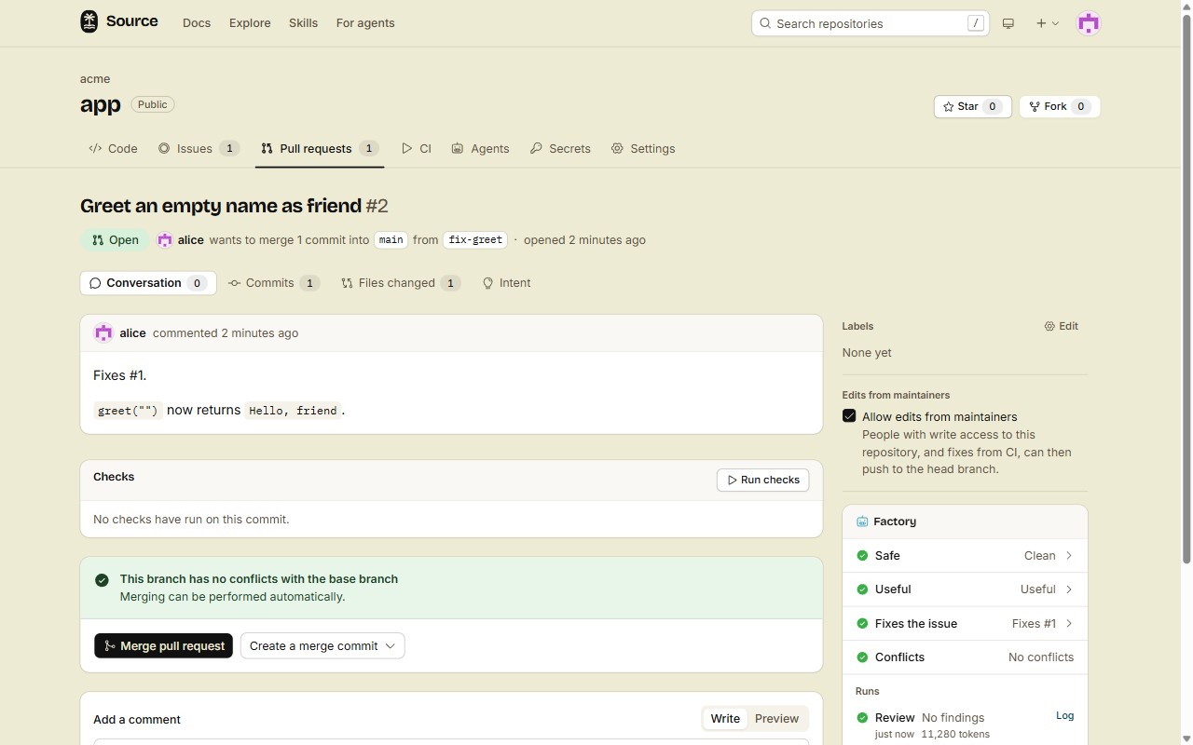The height and width of the screenshot is (745, 1193).
Task: Click the Source palm tree logo
Action: [x=89, y=21]
